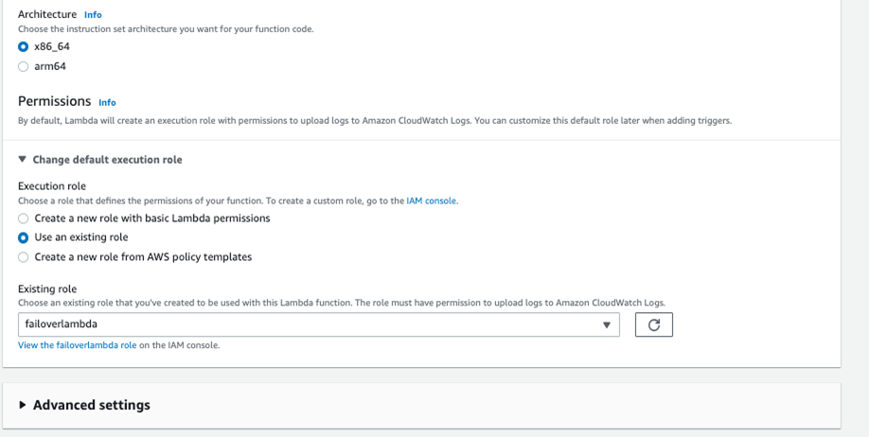
Task: Click the Permissions section heading
Action: click(x=55, y=101)
